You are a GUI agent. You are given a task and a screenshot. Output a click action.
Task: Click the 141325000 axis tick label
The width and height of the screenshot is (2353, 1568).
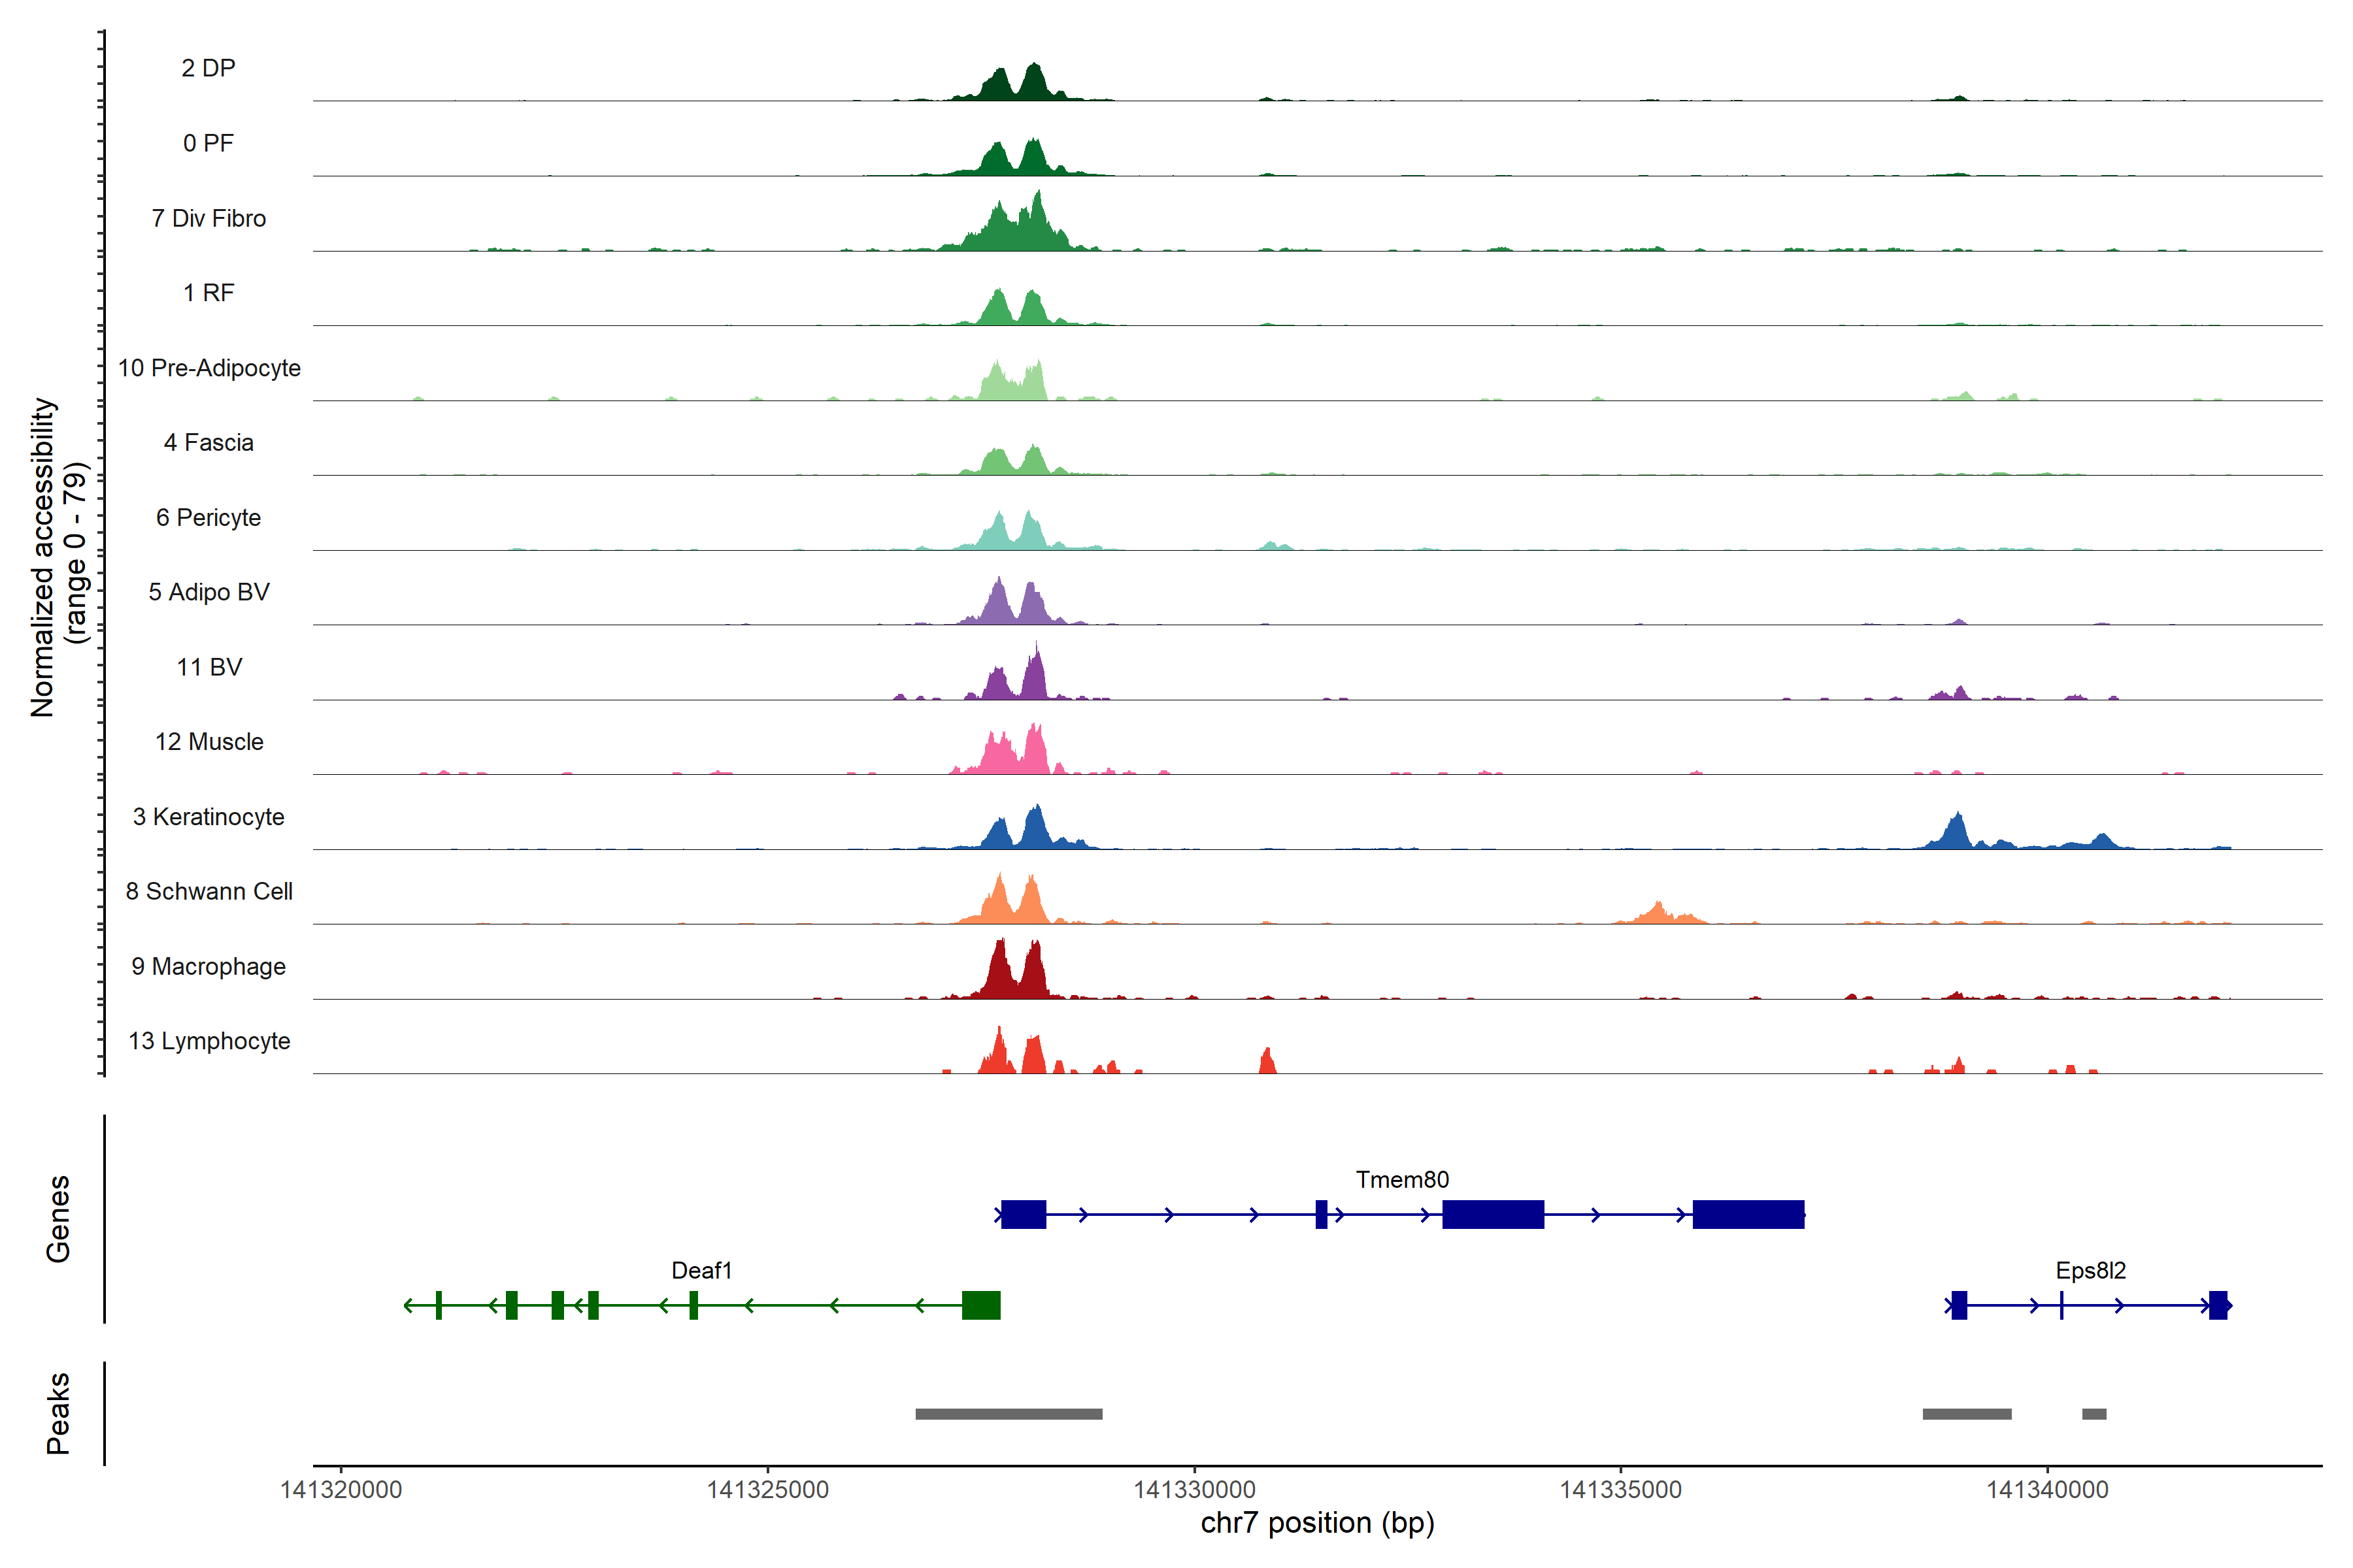[767, 1490]
